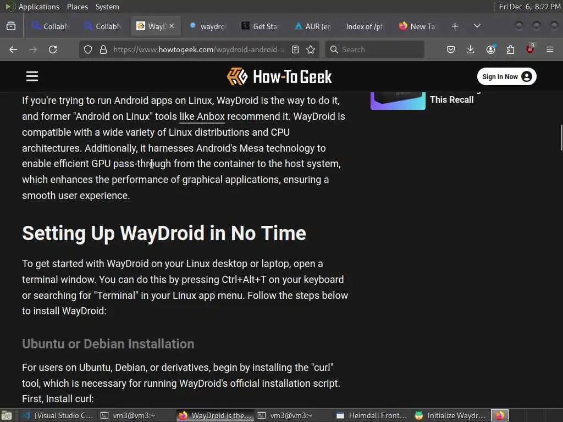Screen dimensions: 563x422
Task: Show desktop from bottom panel icon
Action: tap(7, 415)
